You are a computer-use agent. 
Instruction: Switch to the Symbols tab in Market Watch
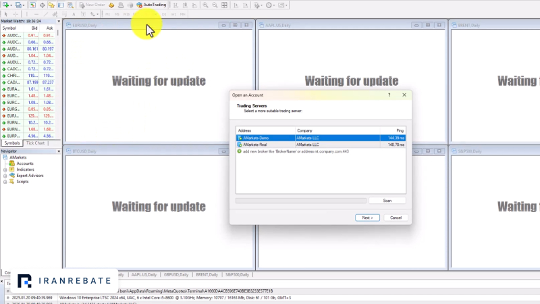(12, 143)
